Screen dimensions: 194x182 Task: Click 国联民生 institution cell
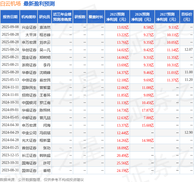click(x=29, y=88)
